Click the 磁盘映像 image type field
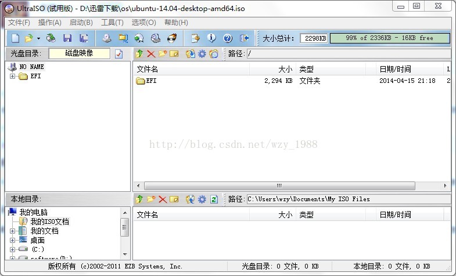The width and height of the screenshot is (456, 276). point(80,53)
